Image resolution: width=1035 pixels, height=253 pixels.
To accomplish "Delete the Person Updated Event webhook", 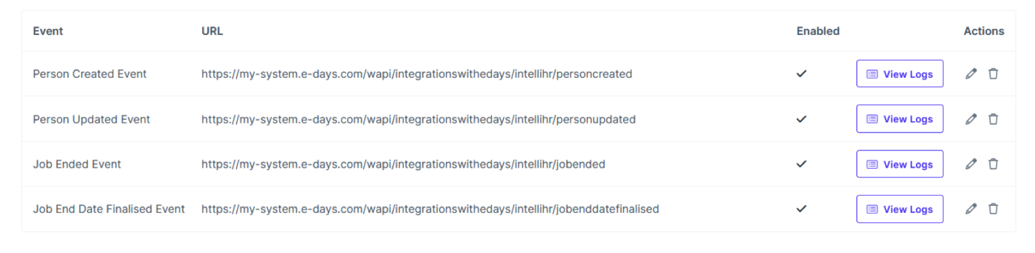I will click(993, 119).
